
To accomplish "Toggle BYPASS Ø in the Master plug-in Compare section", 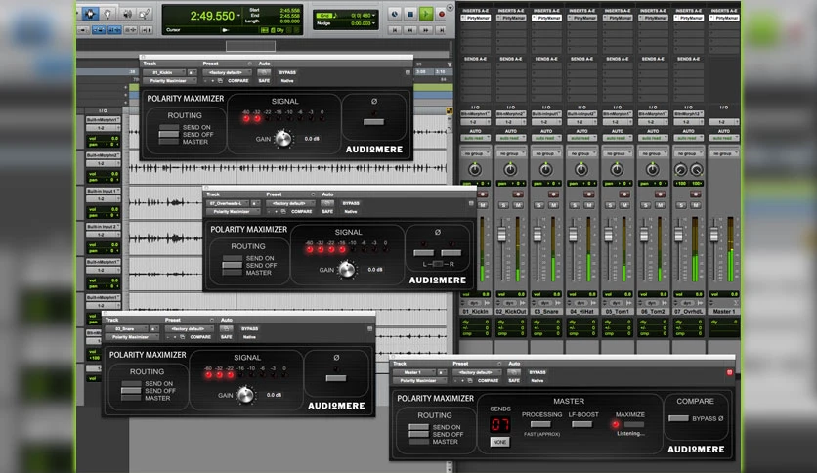I will (678, 418).
